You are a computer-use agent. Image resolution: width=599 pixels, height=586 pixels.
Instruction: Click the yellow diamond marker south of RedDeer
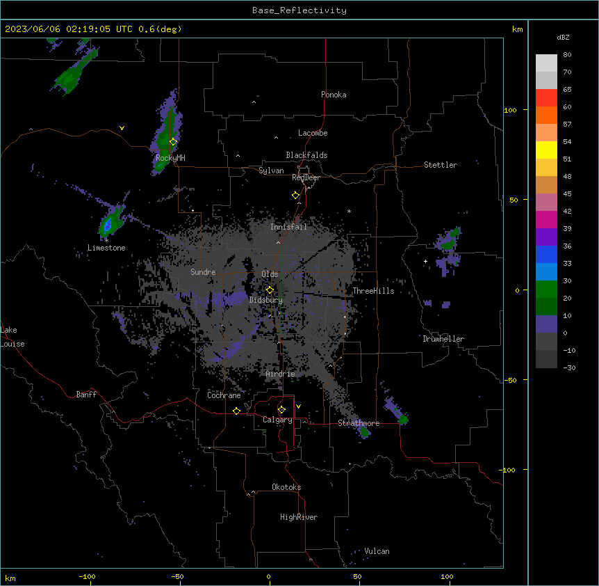click(295, 195)
